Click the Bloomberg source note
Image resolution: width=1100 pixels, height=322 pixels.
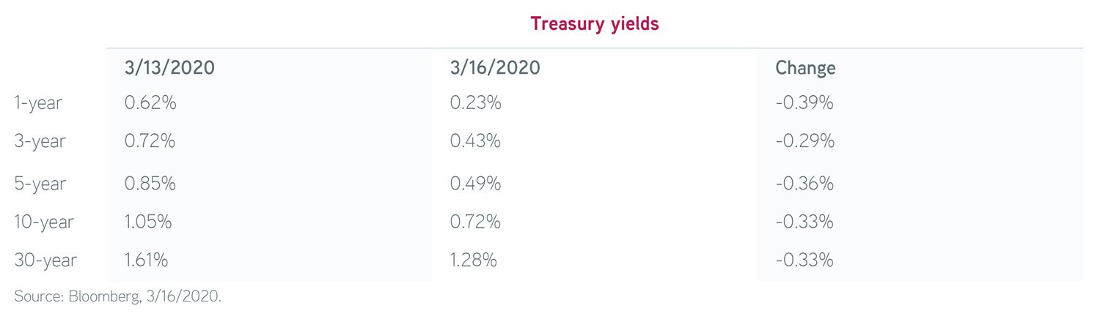(x=117, y=296)
